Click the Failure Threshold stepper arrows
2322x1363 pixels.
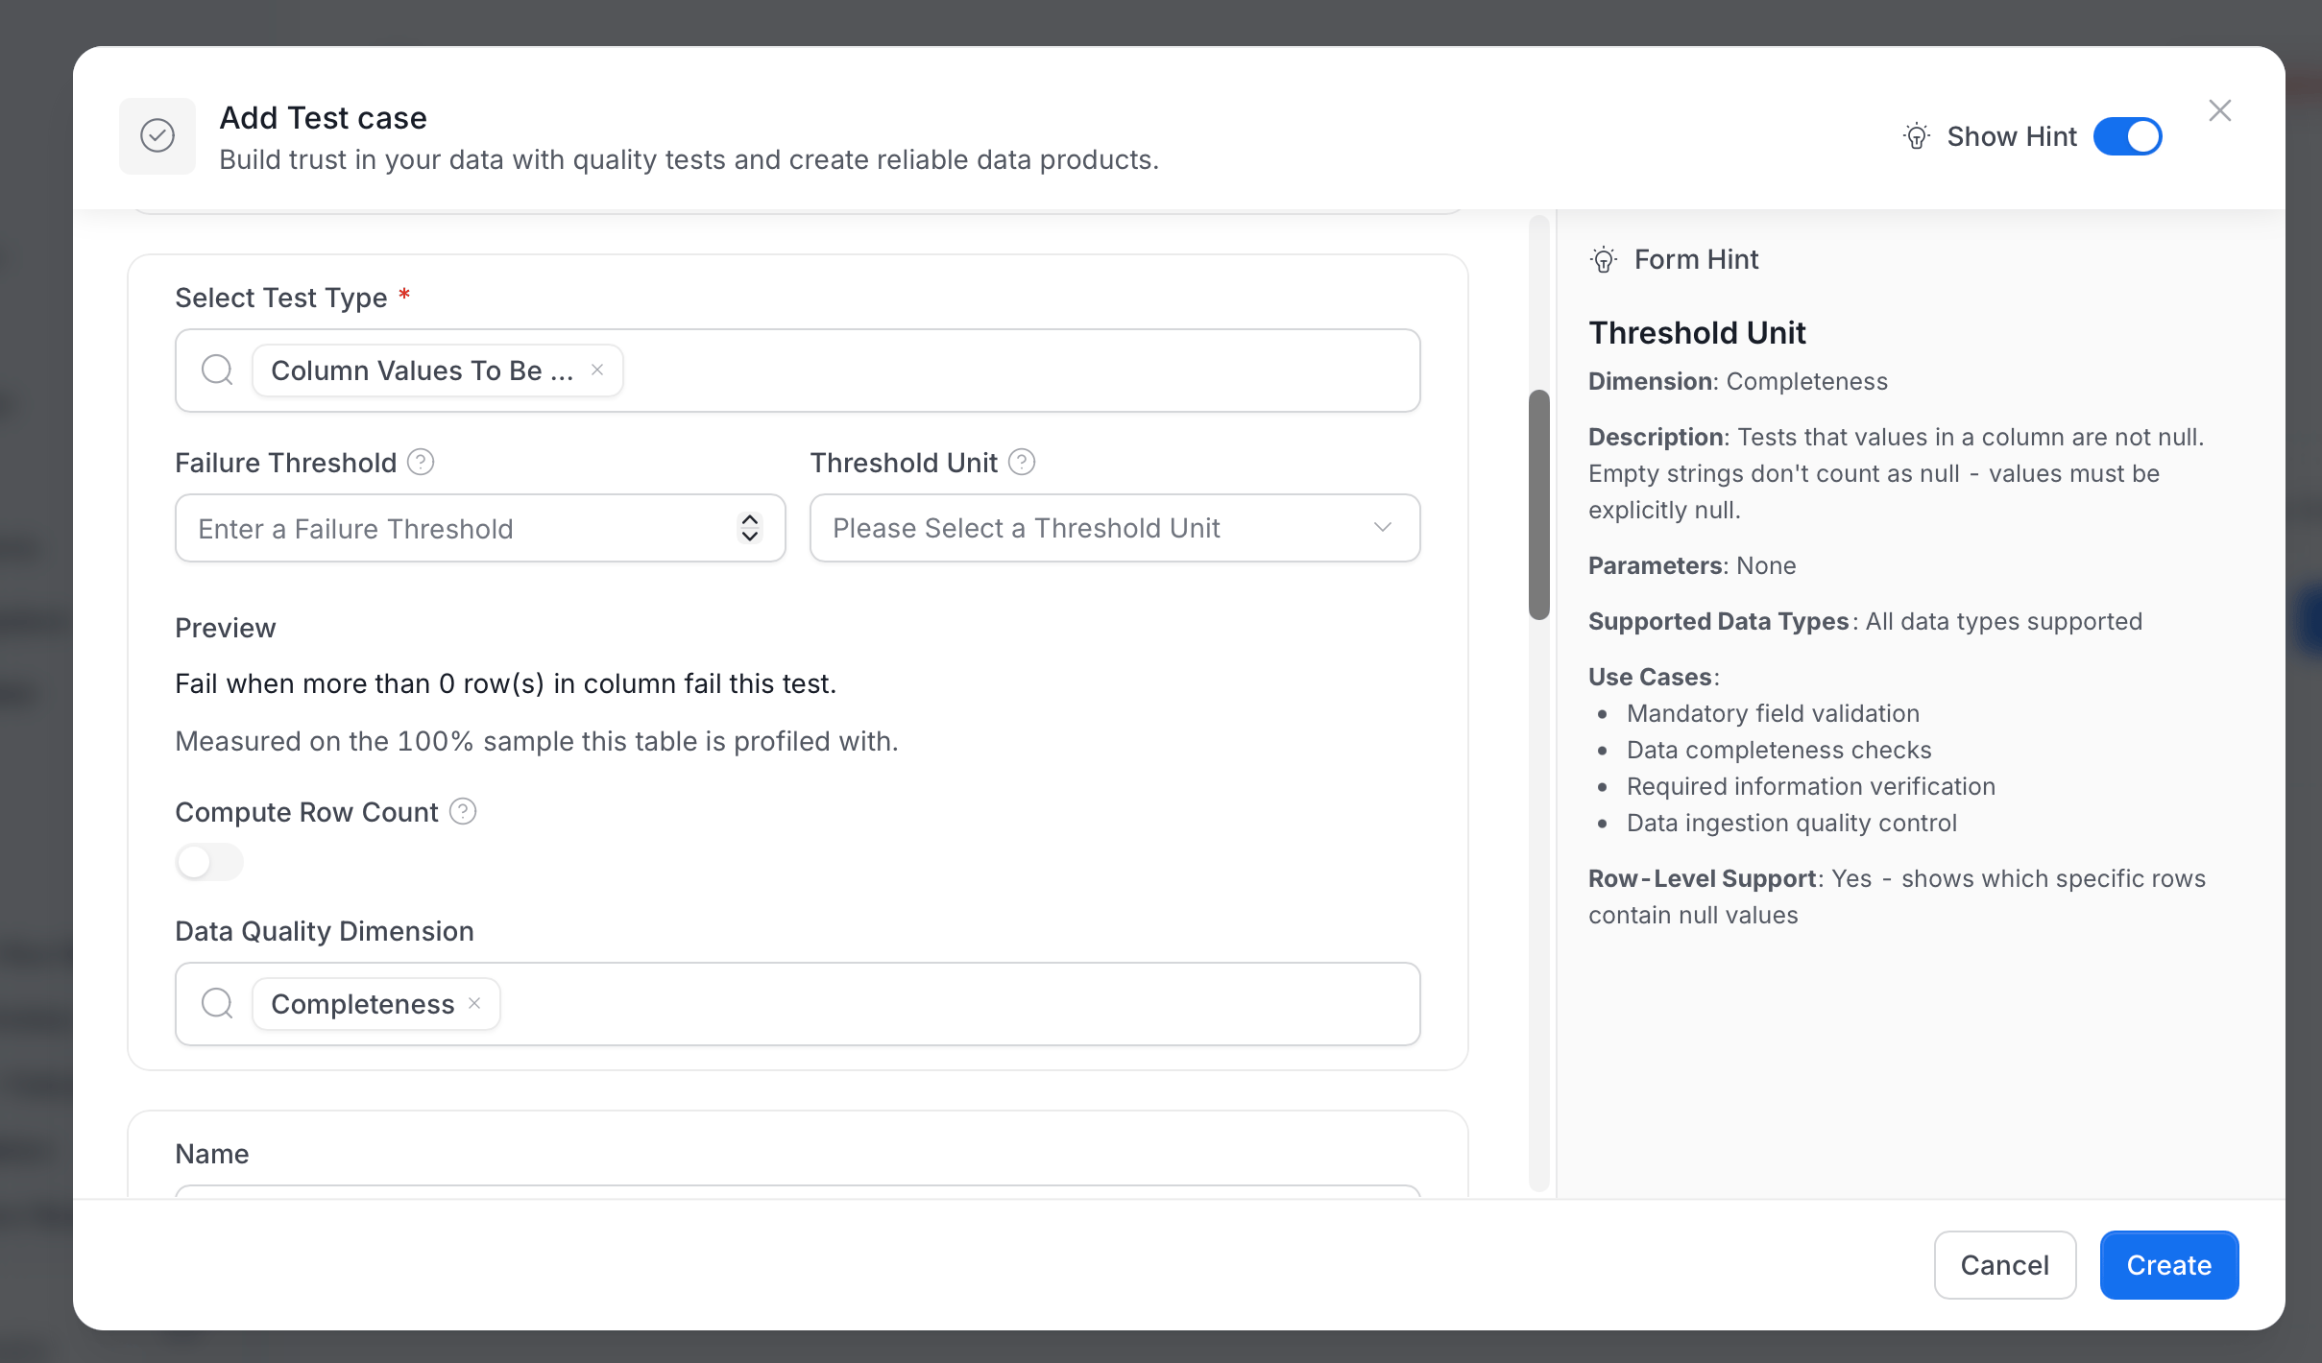pyautogui.click(x=749, y=528)
